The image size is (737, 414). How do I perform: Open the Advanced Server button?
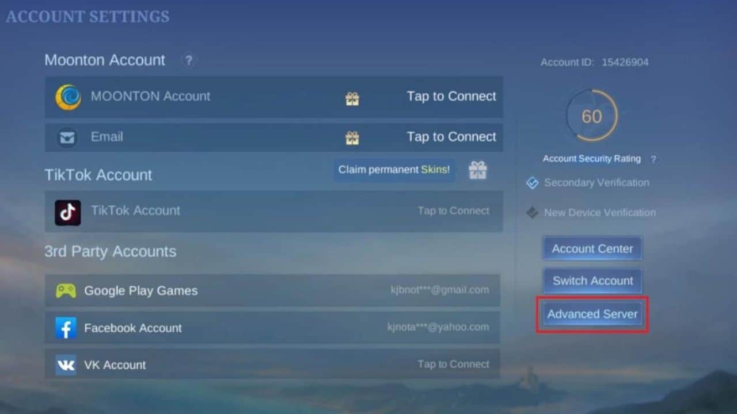click(x=592, y=315)
